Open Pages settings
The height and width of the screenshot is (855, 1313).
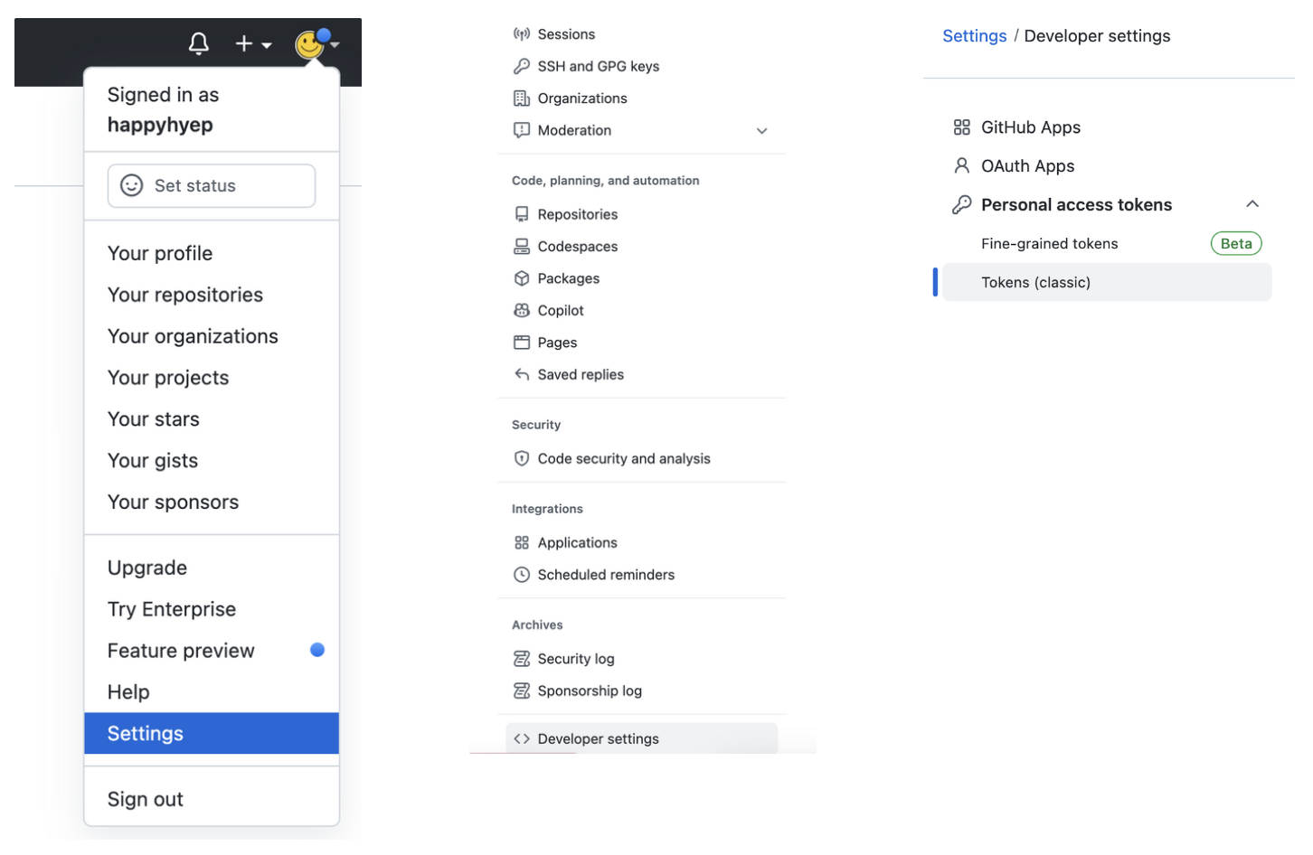[x=557, y=343]
